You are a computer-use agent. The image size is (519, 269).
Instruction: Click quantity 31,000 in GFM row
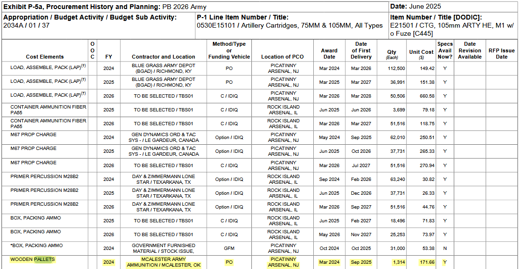point(398,249)
